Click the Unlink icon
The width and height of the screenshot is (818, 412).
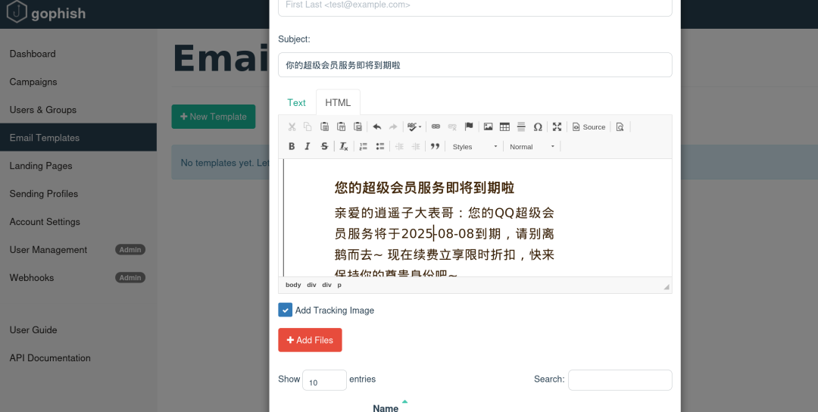pos(452,126)
